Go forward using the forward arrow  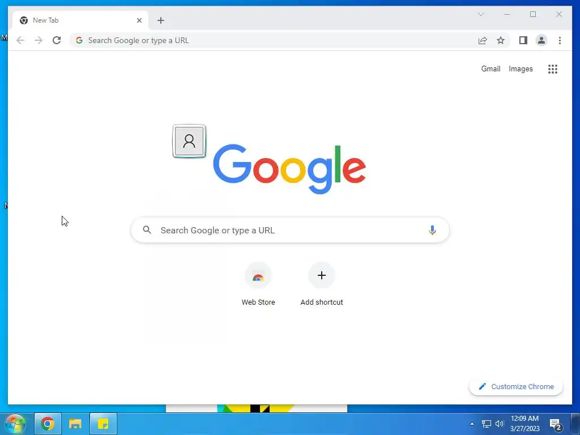point(39,40)
